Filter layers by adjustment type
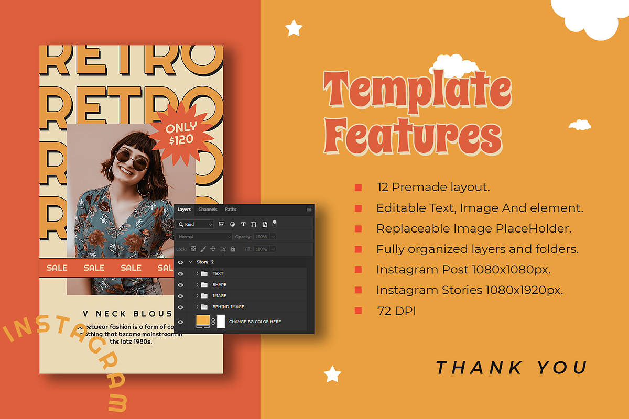The width and height of the screenshot is (629, 419). (232, 224)
